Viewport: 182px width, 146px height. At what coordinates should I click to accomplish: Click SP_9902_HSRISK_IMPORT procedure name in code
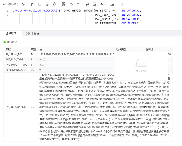tap(76, 11)
